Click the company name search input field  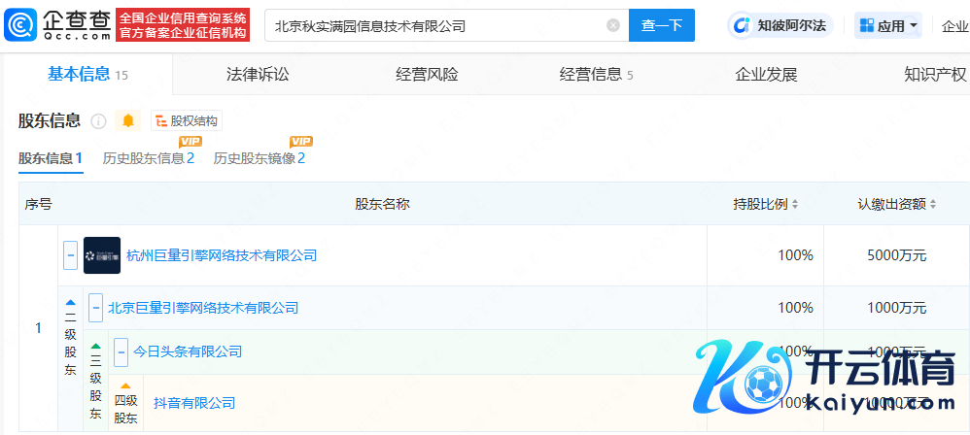coord(437,26)
